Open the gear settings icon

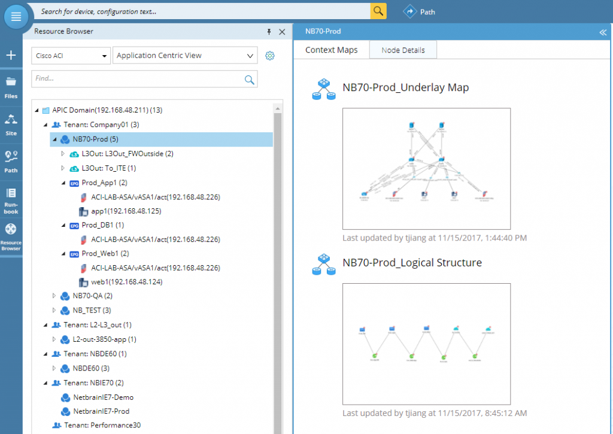click(270, 56)
